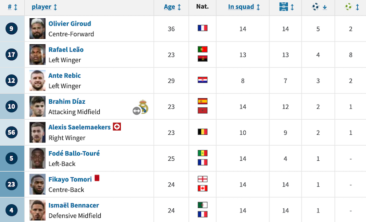Sort table by player header
This screenshot has height=222, width=366.
[x=44, y=7]
